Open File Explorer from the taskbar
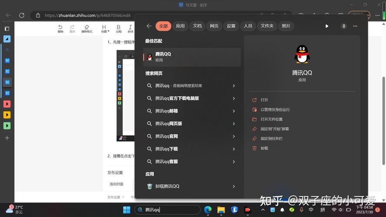This screenshot has width=386, height=217. click(221, 210)
